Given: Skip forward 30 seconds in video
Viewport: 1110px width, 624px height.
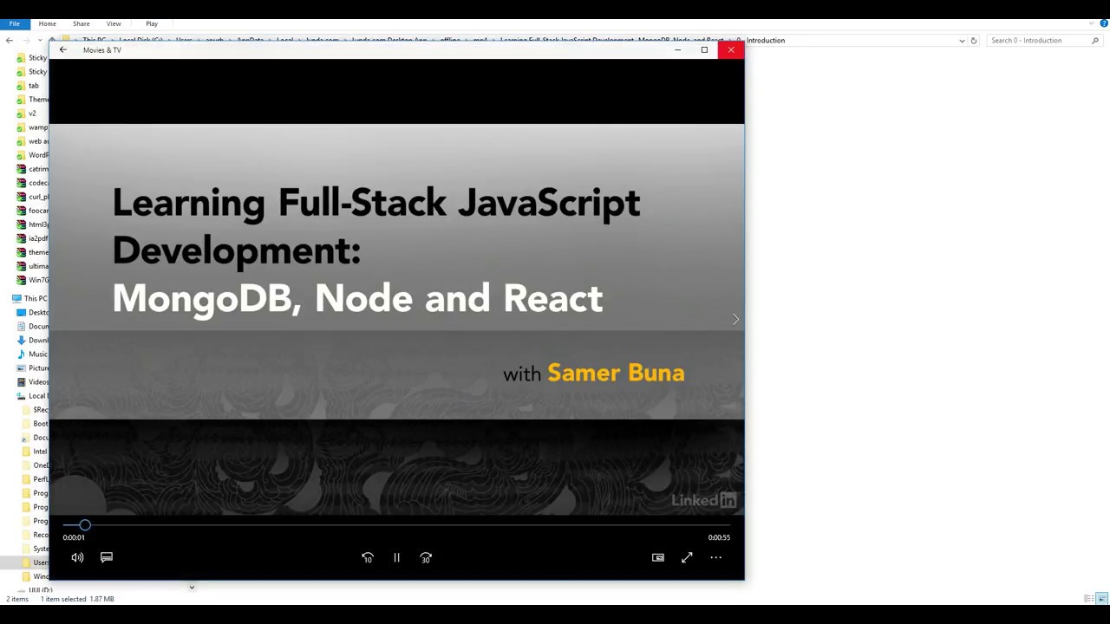Looking at the screenshot, I should 426,558.
